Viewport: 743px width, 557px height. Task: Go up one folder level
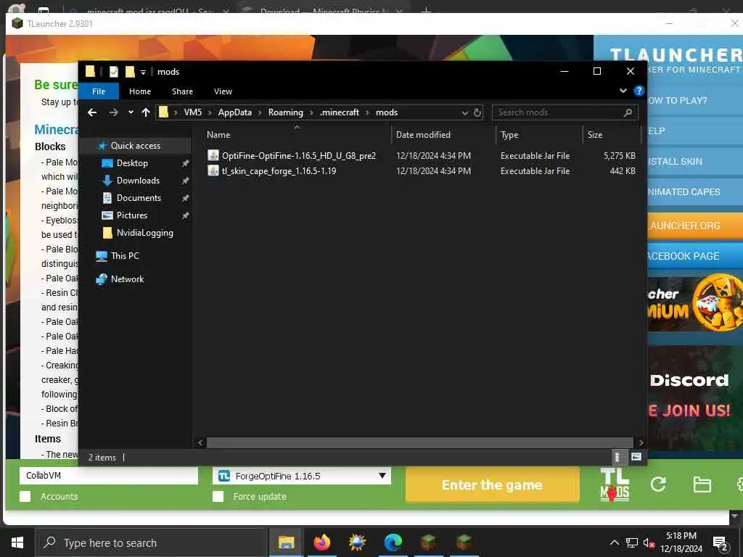coord(145,112)
